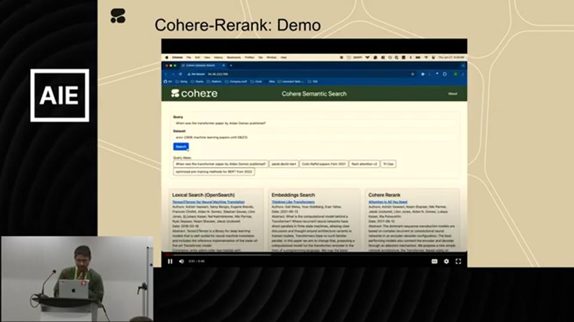
Task: Choose 'jakob devlin bert' query idea
Action: tap(283, 164)
